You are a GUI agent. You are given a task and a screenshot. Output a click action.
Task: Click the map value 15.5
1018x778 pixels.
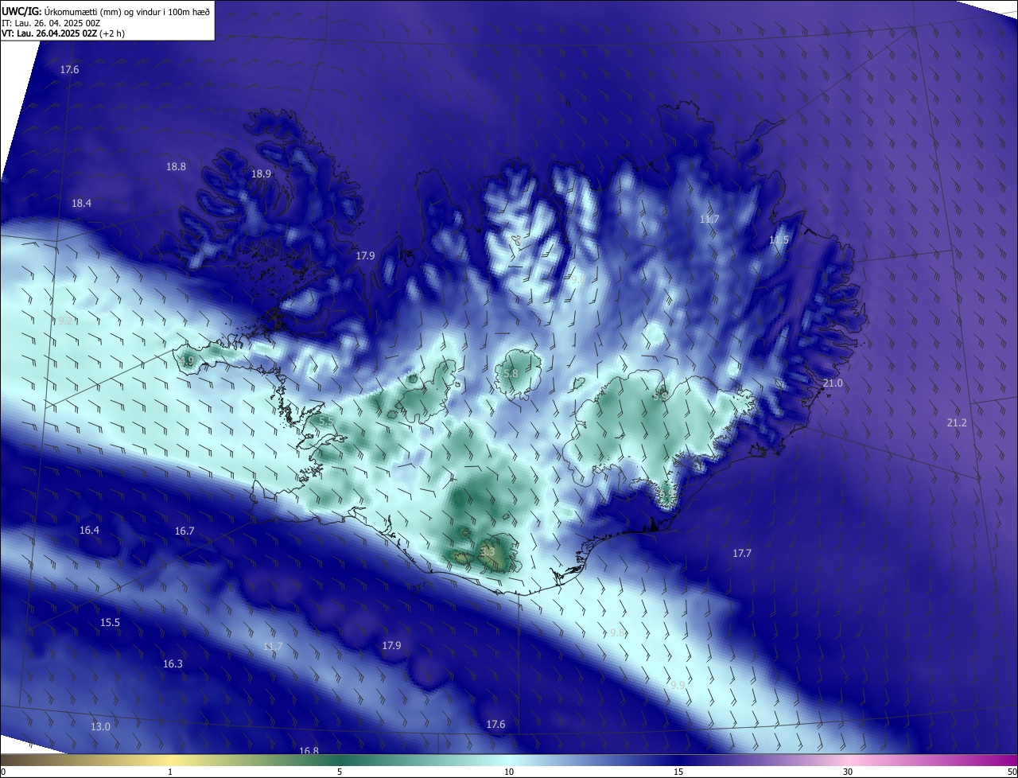(110, 622)
